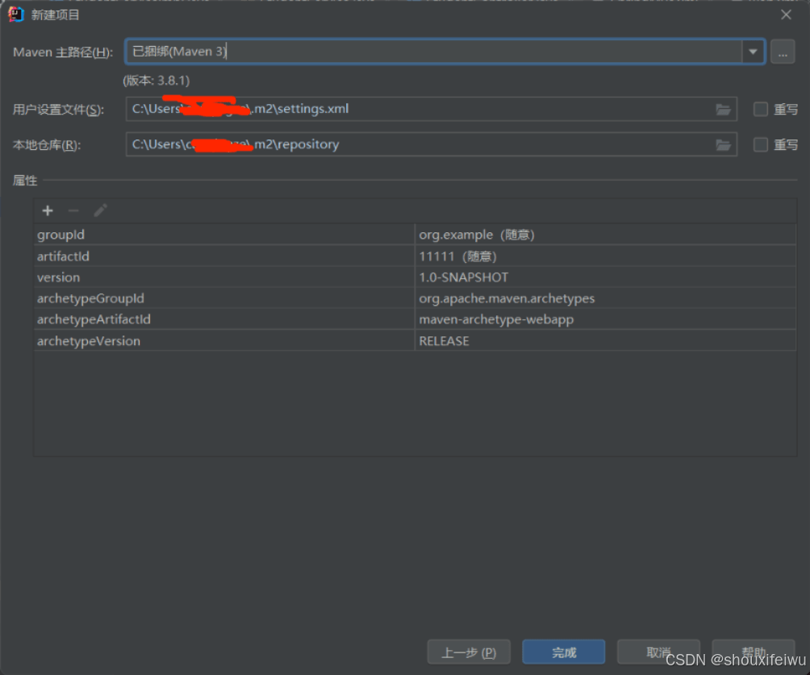The image size is (810, 675).
Task: Select the org.apache.maven.archetypes value cell
Action: pos(605,298)
